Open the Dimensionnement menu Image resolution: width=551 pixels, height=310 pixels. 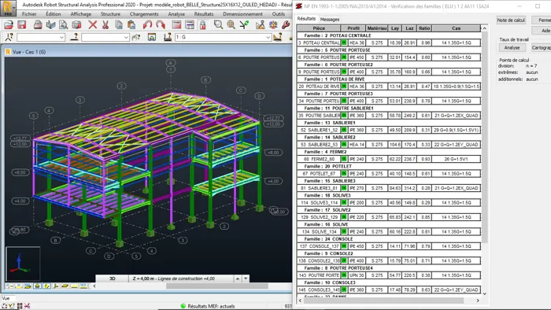tap(242, 14)
